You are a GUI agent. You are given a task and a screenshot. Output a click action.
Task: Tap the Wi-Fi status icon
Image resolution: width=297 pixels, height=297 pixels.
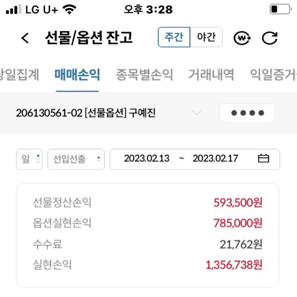click(70, 9)
